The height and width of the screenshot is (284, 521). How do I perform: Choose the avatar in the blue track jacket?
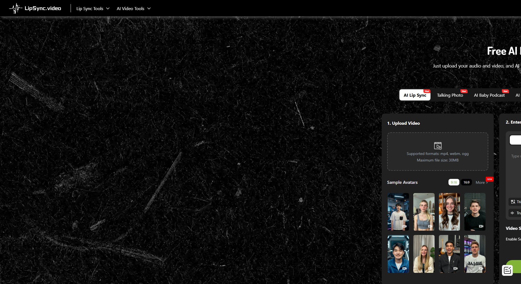[398, 254]
